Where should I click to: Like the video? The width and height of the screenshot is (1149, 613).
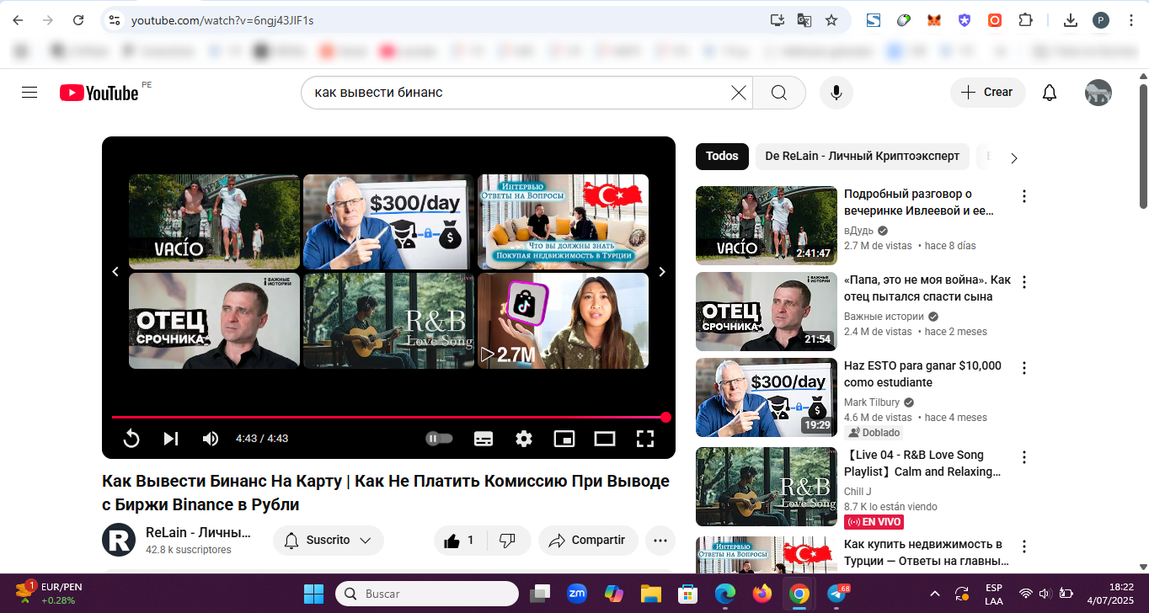(x=458, y=541)
